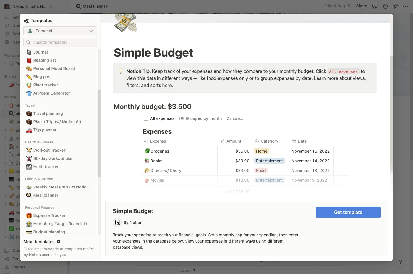Open the Movies expense row
The width and height of the screenshot is (413, 274).
pyautogui.click(x=157, y=180)
